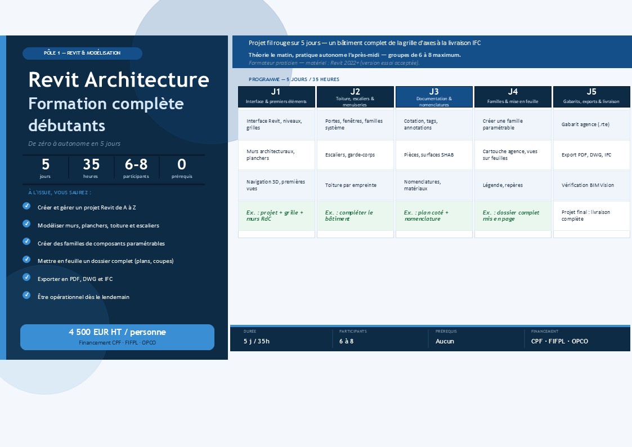This screenshot has height=447, width=632.
Task: Click the checkmark beside 'Créer des familles de composants'
Action: [x=26, y=242]
